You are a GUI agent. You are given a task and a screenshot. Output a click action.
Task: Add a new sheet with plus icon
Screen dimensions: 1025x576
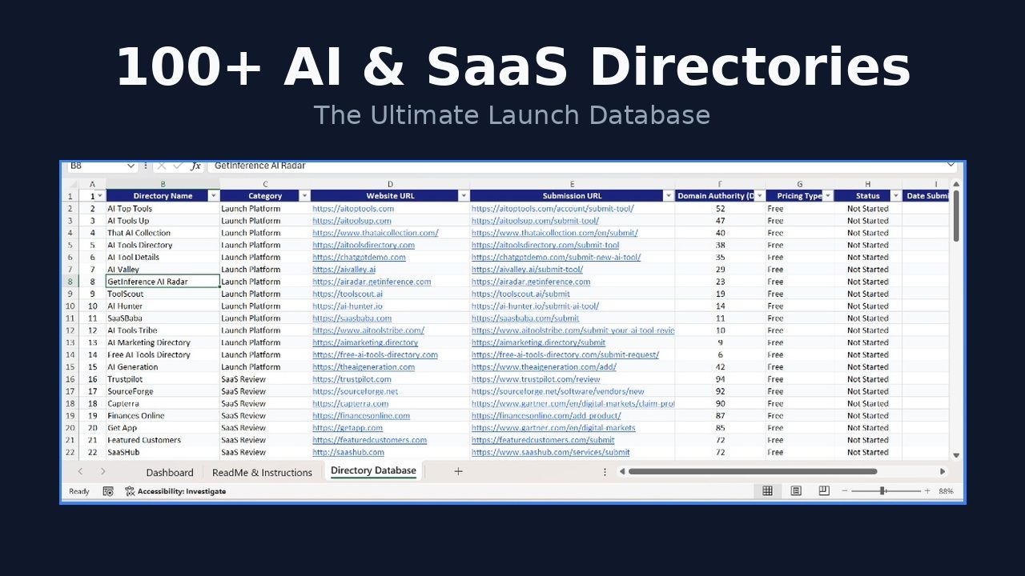458,471
